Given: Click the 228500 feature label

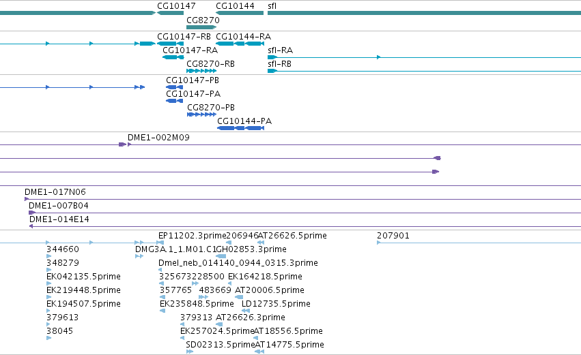Looking at the screenshot, I should click(208, 276).
